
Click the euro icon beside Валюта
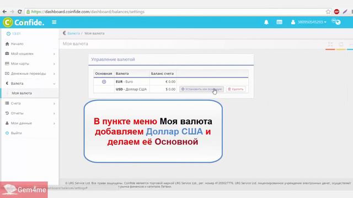point(7,83)
